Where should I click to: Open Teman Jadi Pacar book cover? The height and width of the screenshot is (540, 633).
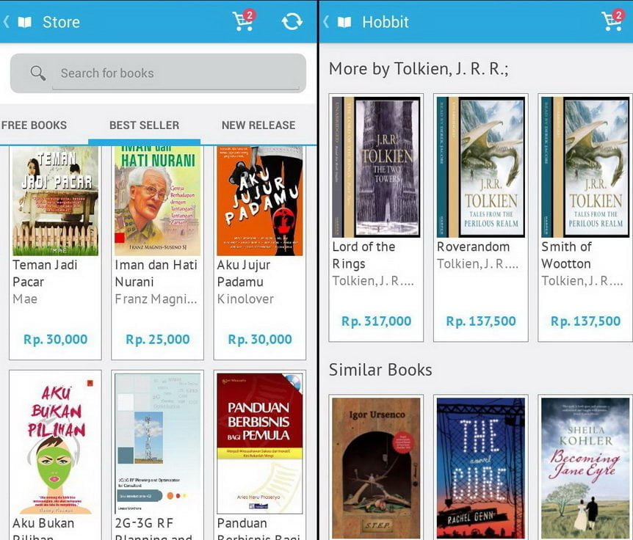(x=55, y=201)
